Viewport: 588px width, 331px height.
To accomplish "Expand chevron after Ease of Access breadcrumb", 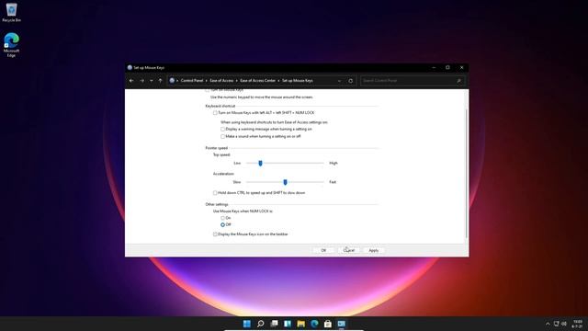I will (237, 81).
